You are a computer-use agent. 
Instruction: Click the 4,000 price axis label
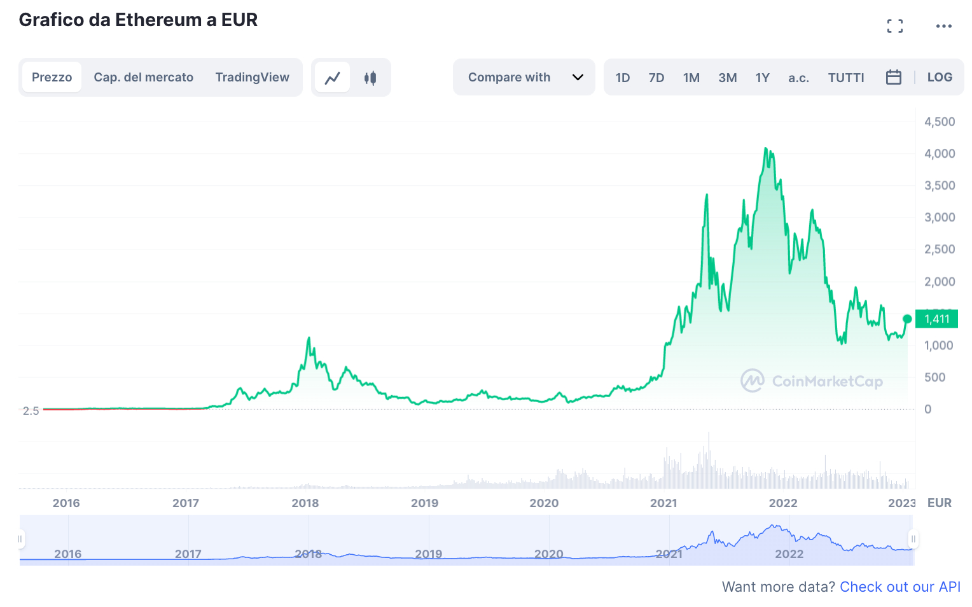click(940, 153)
